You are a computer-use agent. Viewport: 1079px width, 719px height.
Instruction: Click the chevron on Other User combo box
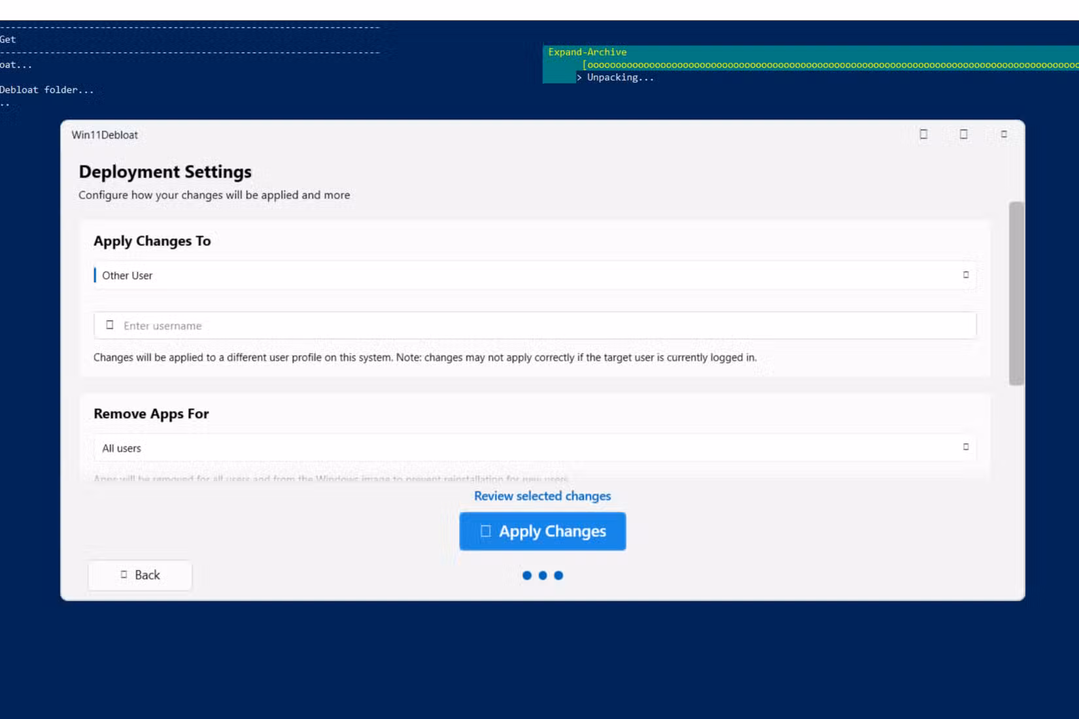pyautogui.click(x=965, y=275)
